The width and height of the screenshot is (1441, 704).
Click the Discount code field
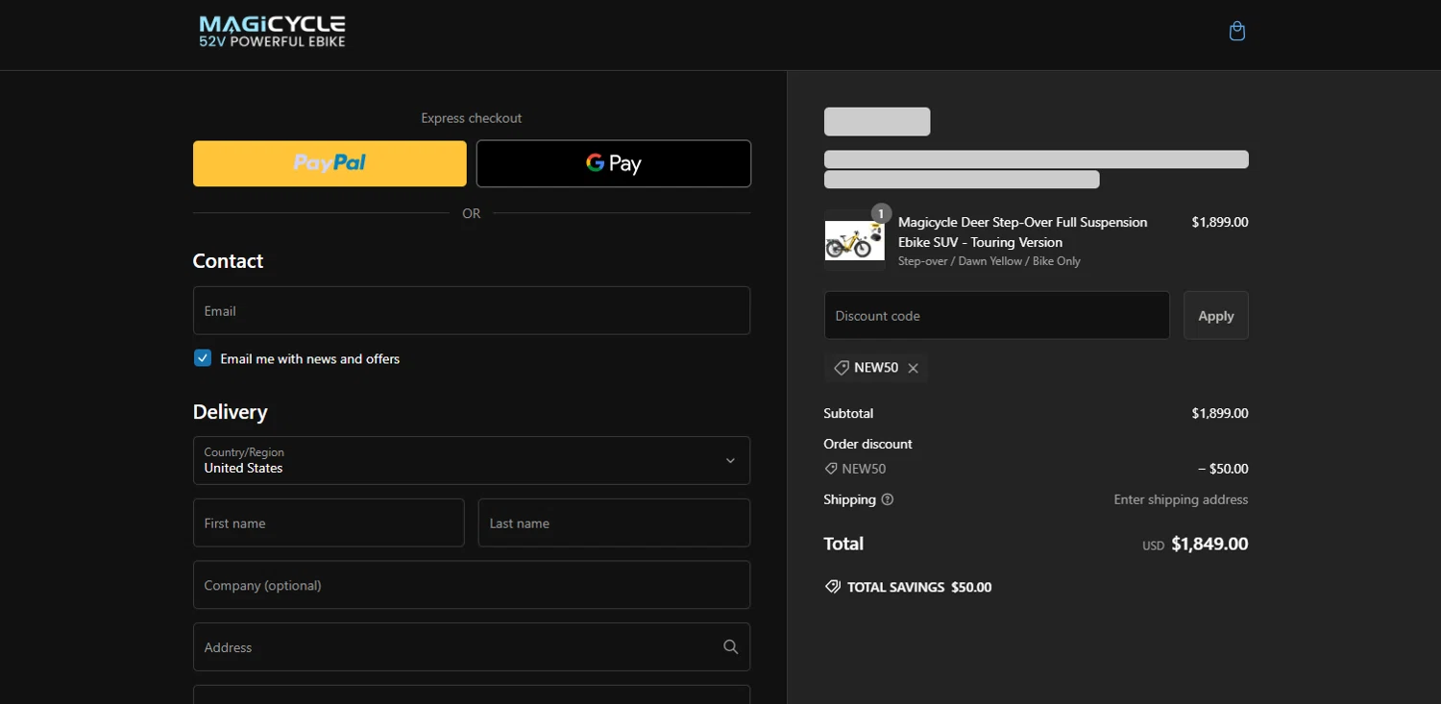point(997,315)
